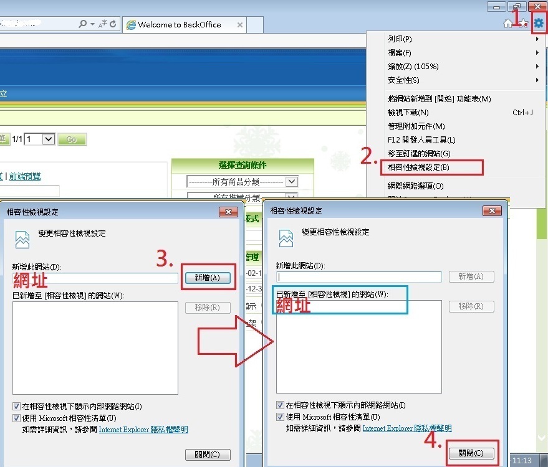Image resolution: width=548 pixels, height=467 pixels.
Task: Close the right 相容性檢視設定 dialog with its red X
Action: pyautogui.click(x=493, y=211)
